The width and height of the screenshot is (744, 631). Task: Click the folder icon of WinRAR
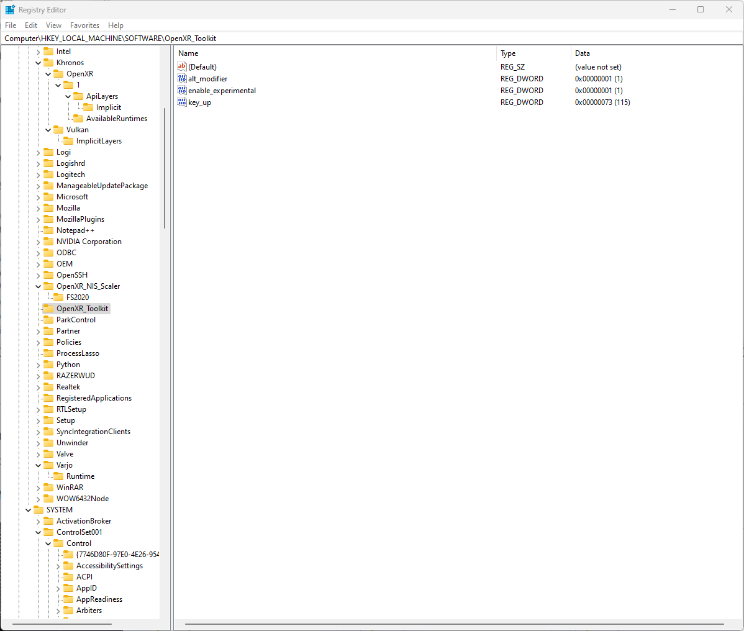point(48,488)
